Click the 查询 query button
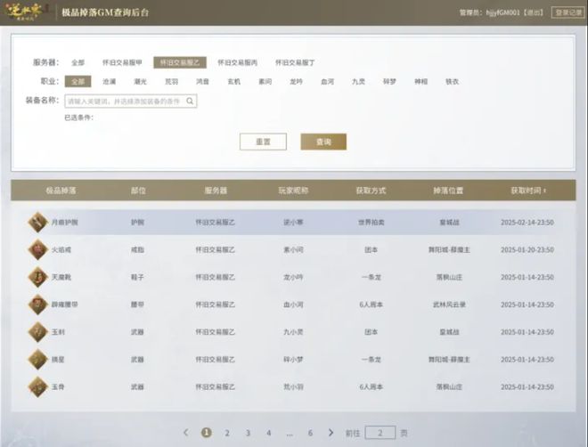 323,142
